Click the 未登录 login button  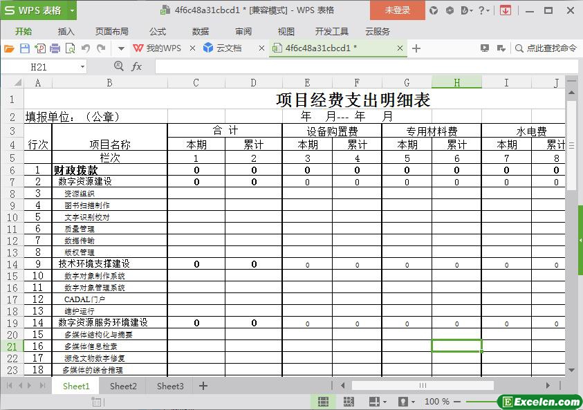point(398,10)
